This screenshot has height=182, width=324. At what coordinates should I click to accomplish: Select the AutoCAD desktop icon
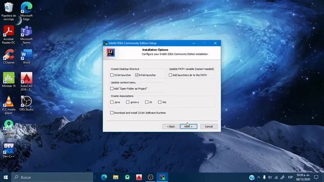tap(26, 81)
